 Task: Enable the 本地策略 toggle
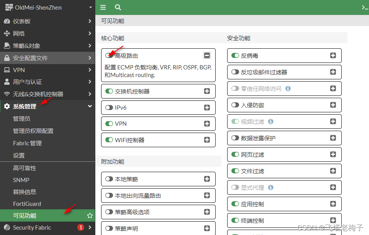click(x=109, y=179)
